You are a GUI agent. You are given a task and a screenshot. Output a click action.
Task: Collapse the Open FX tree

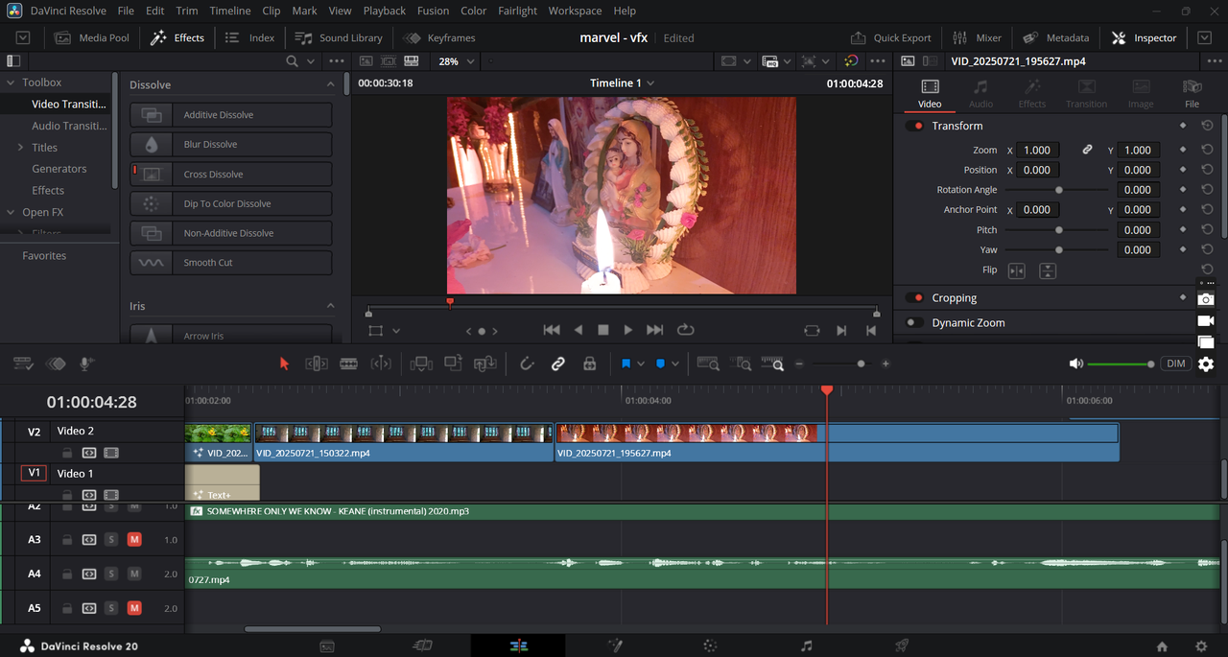(11, 212)
